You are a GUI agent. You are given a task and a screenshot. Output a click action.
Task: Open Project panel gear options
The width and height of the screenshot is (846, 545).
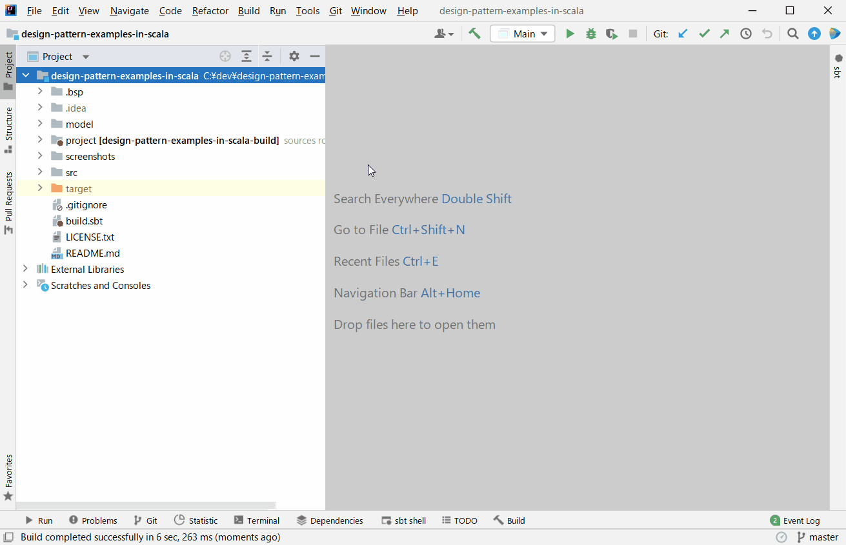[x=294, y=56]
